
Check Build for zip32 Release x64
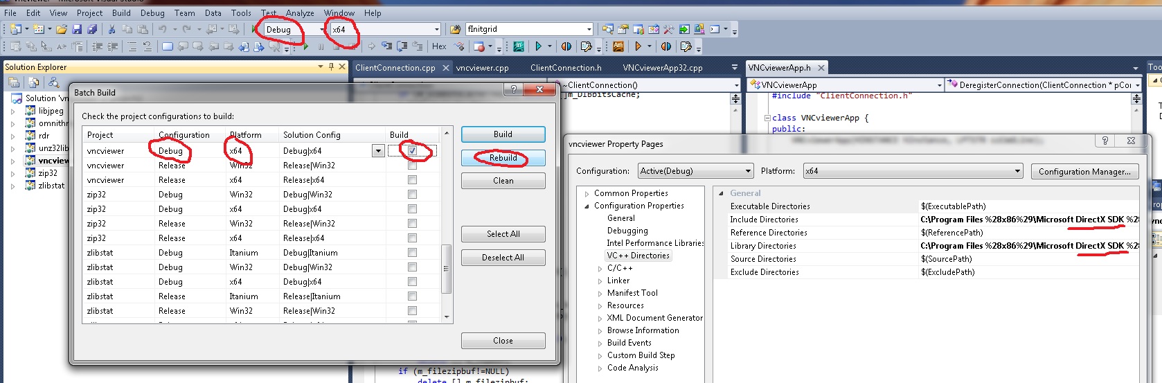[412, 238]
